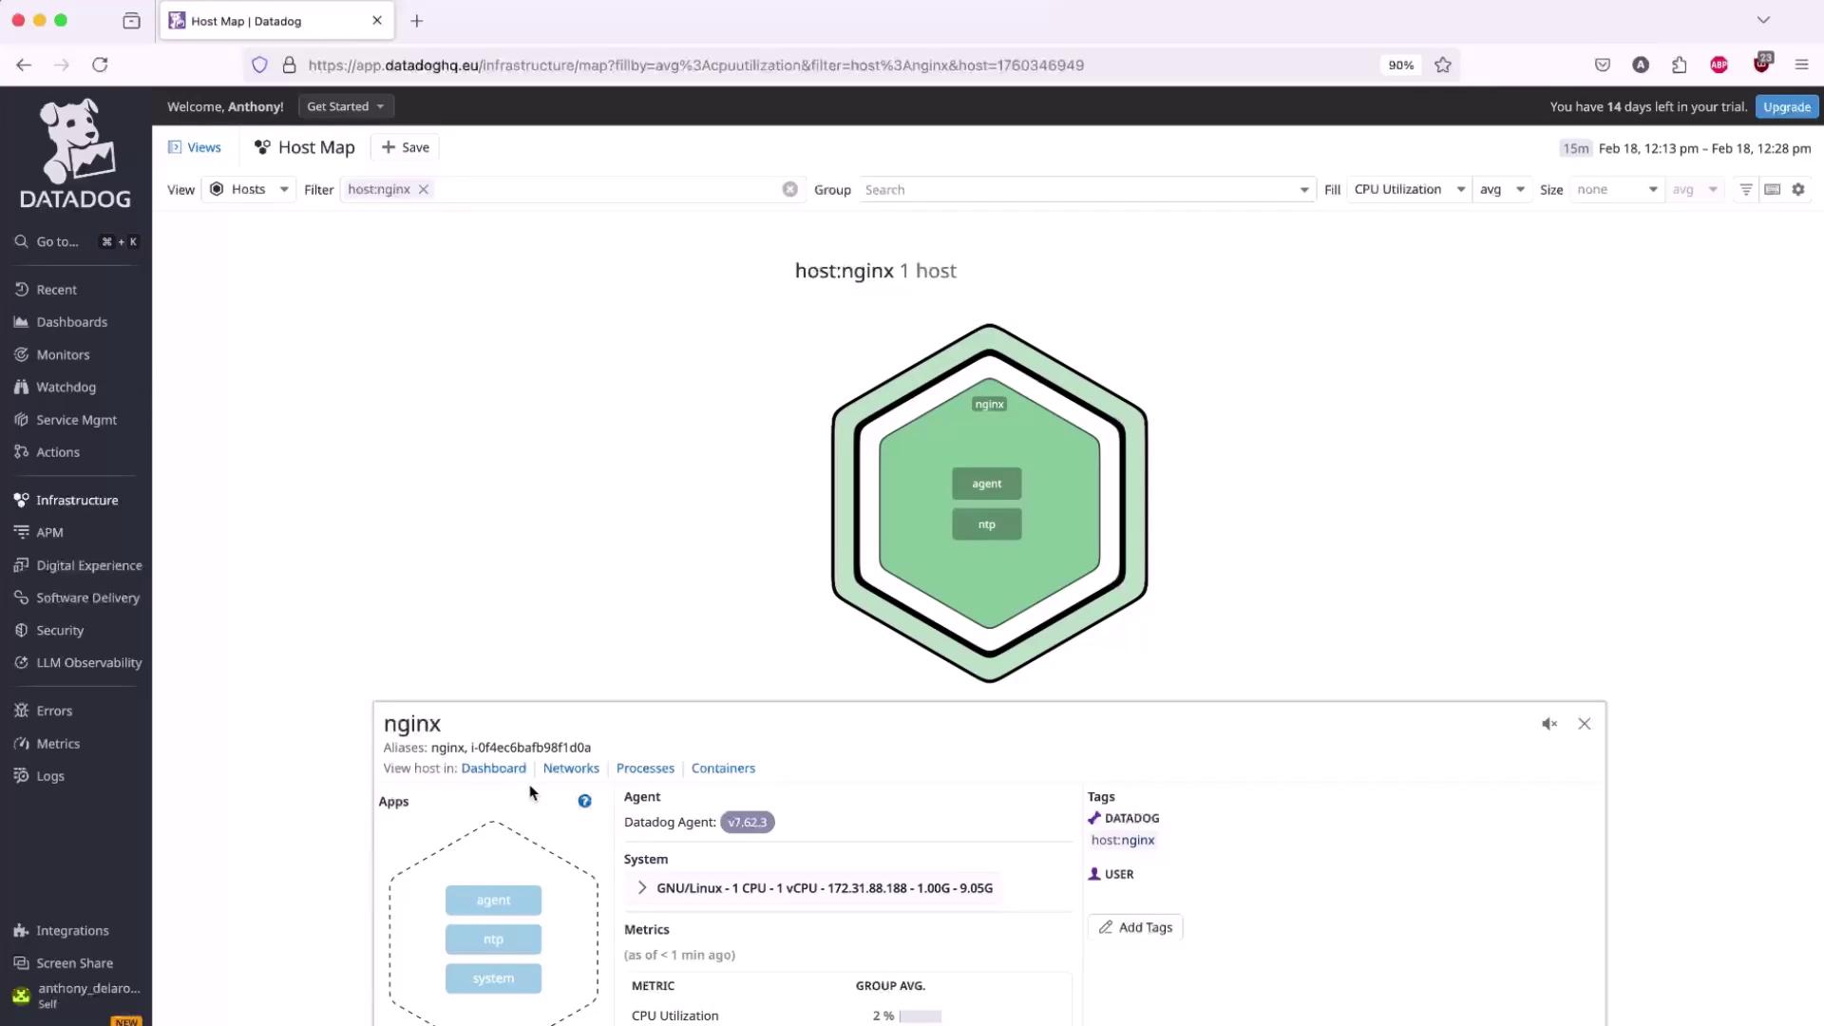Expand the GNU/Linux system details row
This screenshot has width=1824, height=1026.
point(642,887)
